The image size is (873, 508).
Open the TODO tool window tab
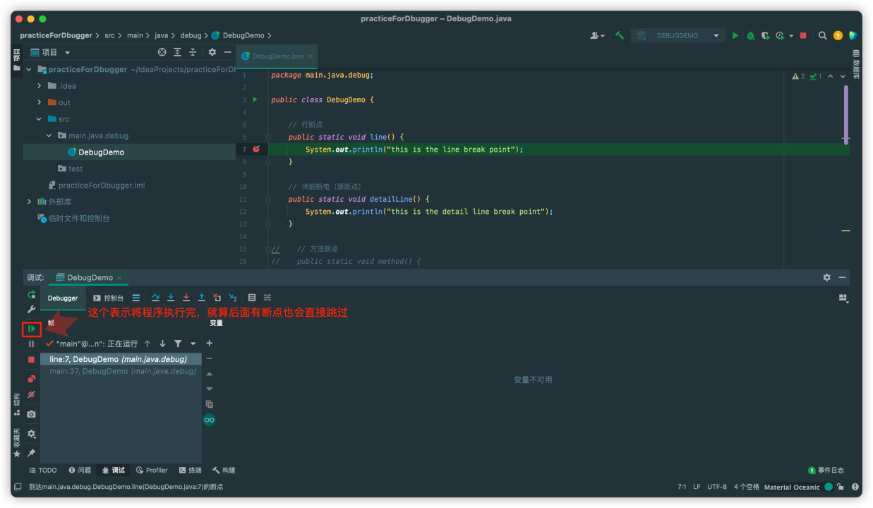(x=42, y=470)
